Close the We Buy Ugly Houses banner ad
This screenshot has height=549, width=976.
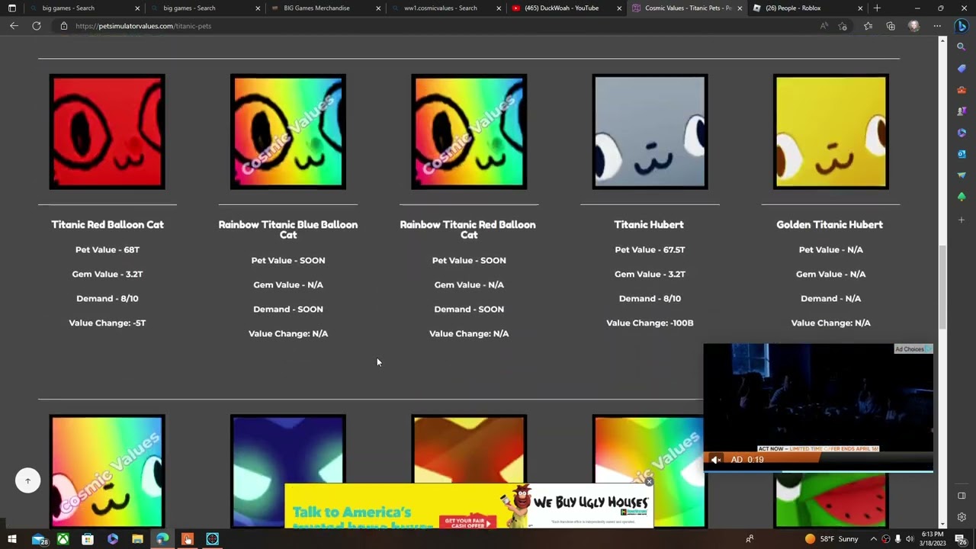click(648, 482)
